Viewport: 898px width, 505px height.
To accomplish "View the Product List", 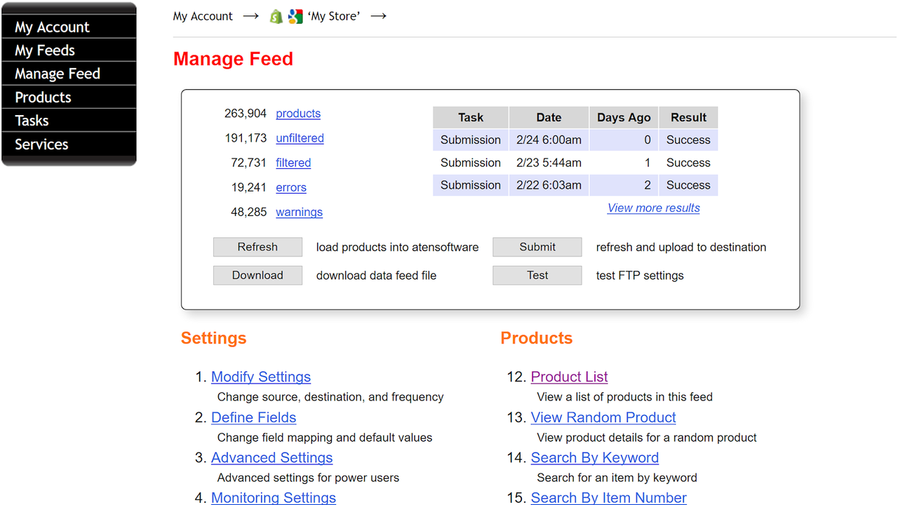I will [x=569, y=377].
